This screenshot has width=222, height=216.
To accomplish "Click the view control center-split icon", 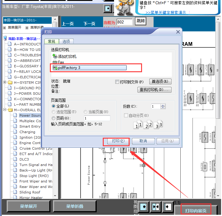I will click(155, 207).
